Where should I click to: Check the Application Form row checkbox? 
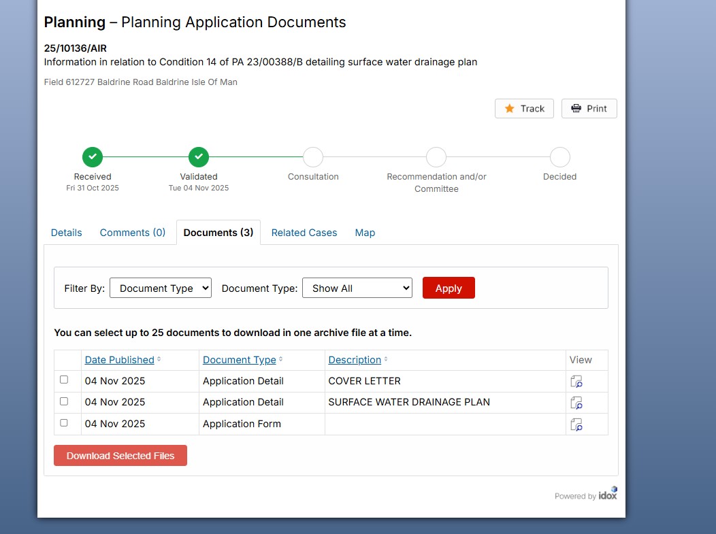tap(64, 423)
